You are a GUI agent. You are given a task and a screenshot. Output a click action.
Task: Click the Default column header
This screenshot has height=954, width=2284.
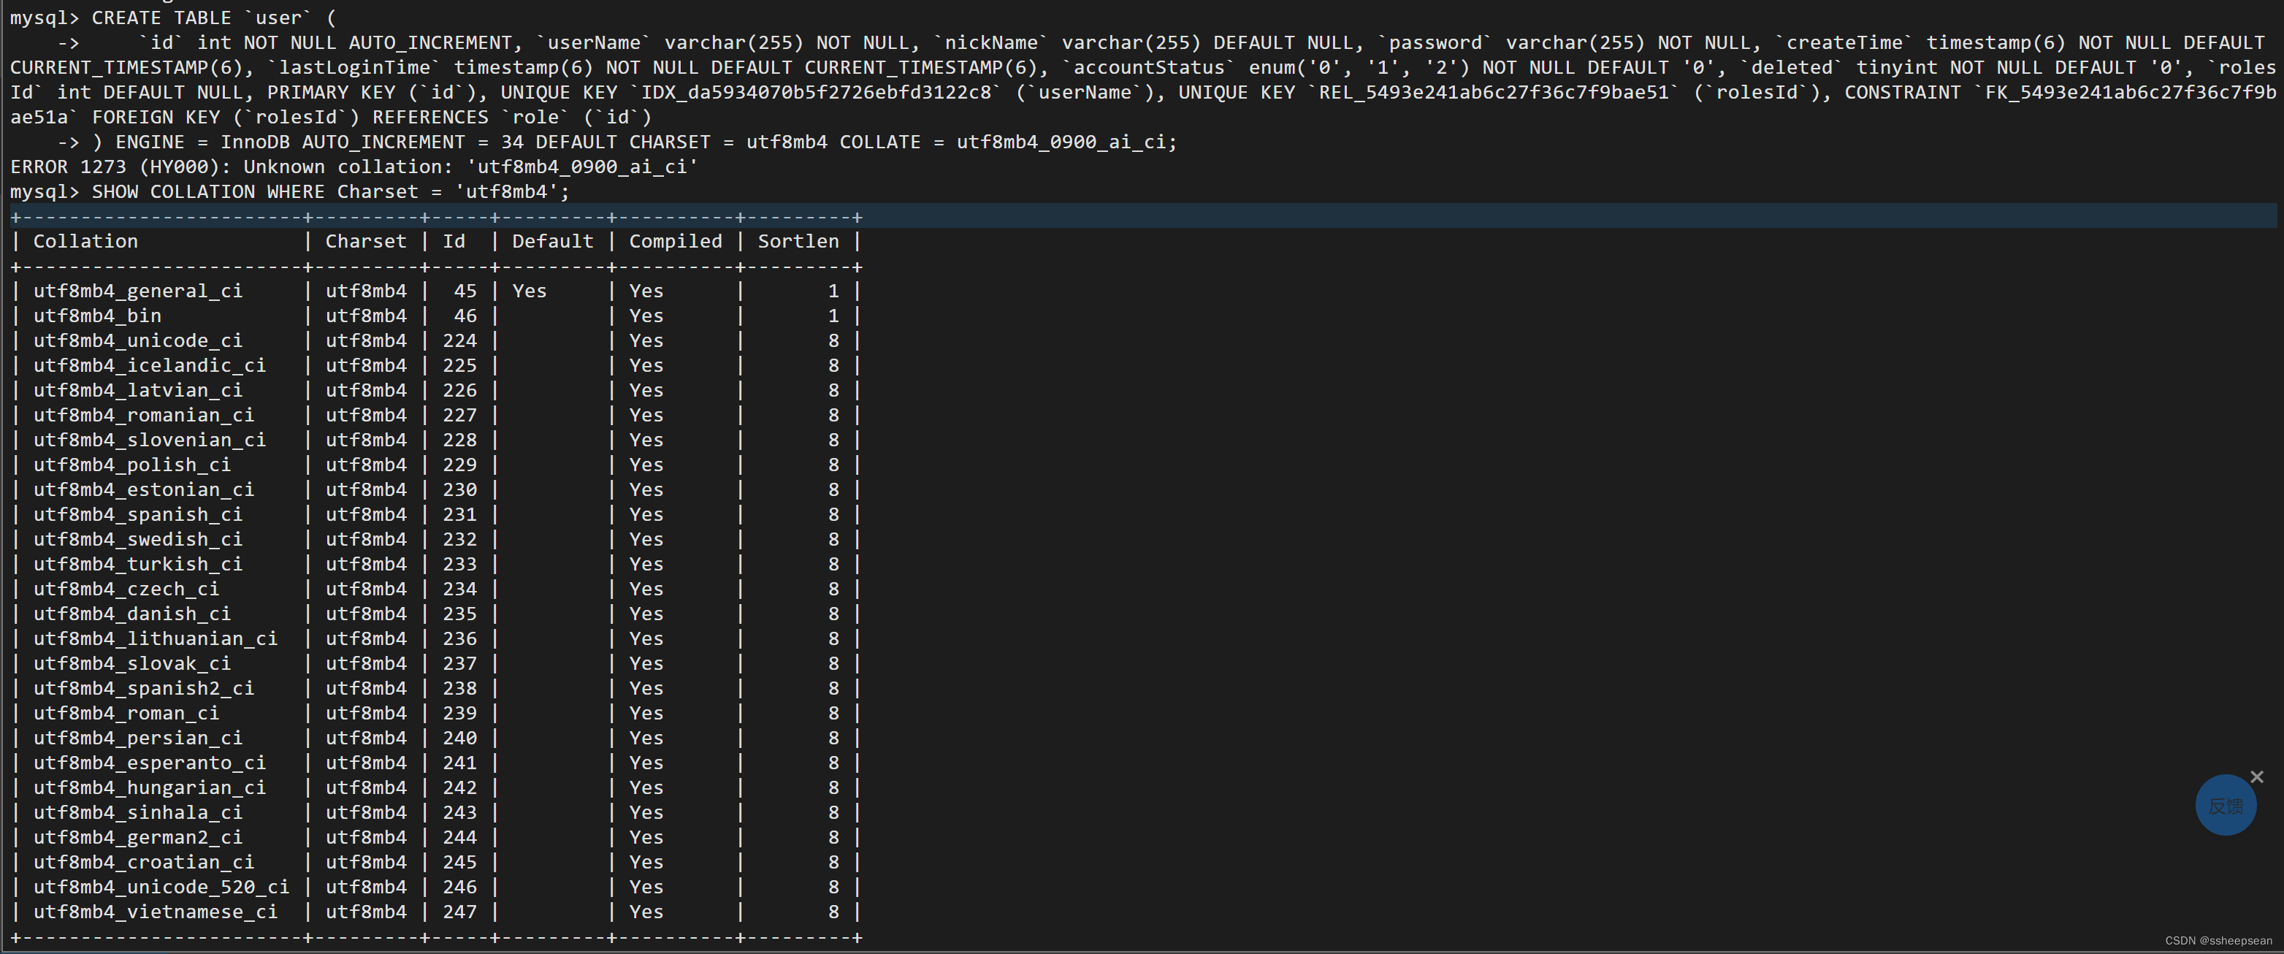tap(551, 241)
